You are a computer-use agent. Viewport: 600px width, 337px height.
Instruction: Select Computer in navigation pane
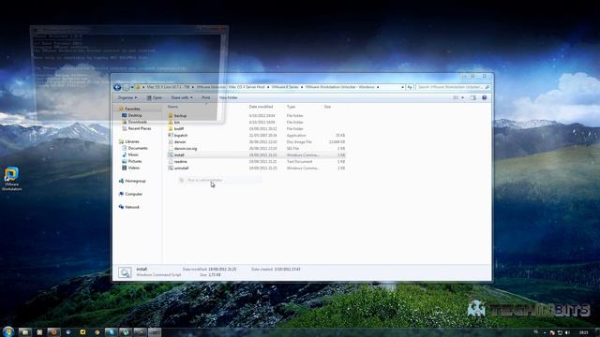pyautogui.click(x=133, y=194)
